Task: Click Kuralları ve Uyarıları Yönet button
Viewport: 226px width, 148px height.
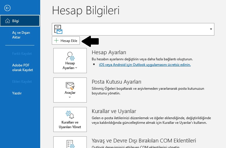Action: pyautogui.click(x=70, y=119)
